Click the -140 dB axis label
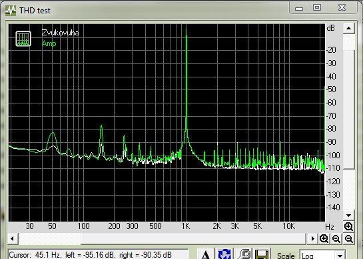363x259 pixels. [x=333, y=207]
